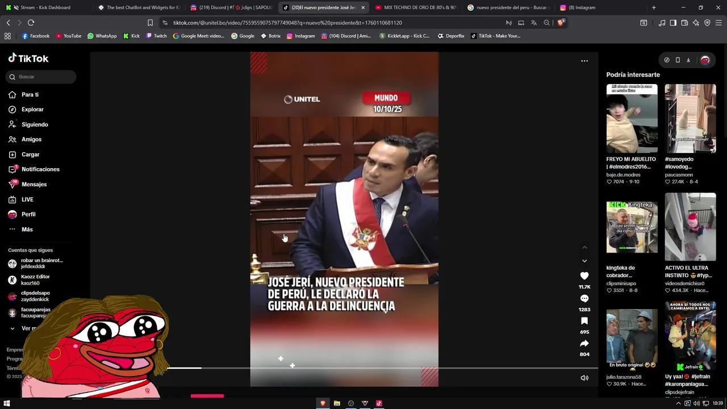The width and height of the screenshot is (727, 409).
Task: Open clipsdelsapo account
Action: (x=29, y=296)
